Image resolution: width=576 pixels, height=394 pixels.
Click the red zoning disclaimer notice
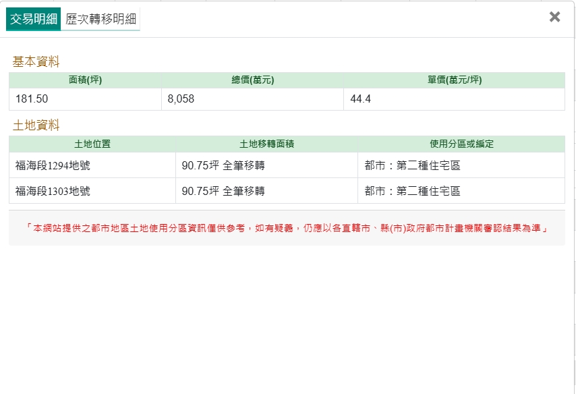point(287,228)
